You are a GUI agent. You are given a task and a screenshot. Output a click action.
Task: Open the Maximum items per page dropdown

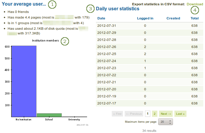tap(166, 122)
